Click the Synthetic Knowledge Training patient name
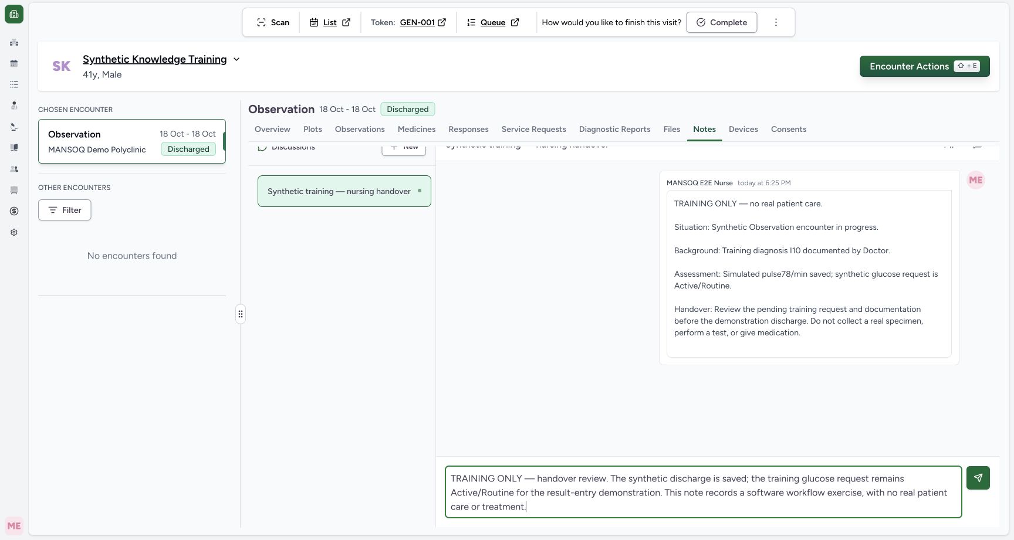This screenshot has height=540, width=1014. pyautogui.click(x=155, y=59)
